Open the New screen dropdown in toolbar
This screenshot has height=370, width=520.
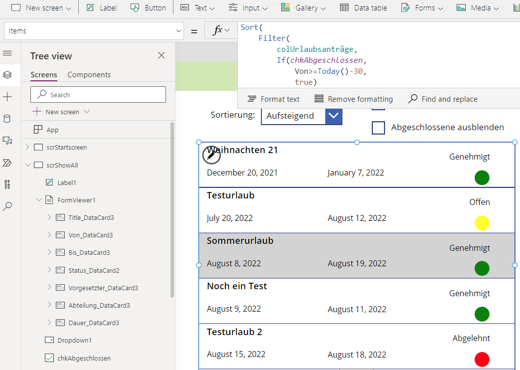point(41,7)
